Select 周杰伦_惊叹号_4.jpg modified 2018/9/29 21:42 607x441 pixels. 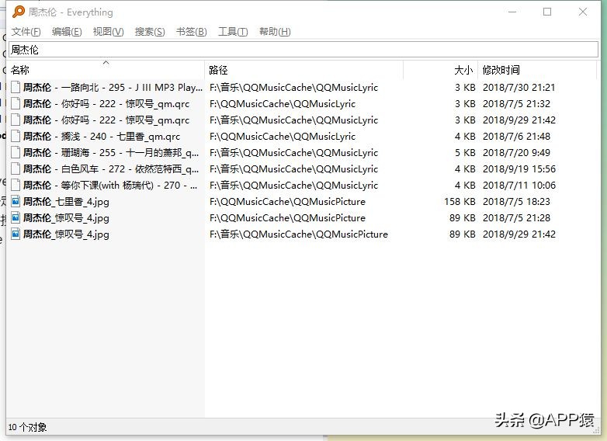pos(66,234)
